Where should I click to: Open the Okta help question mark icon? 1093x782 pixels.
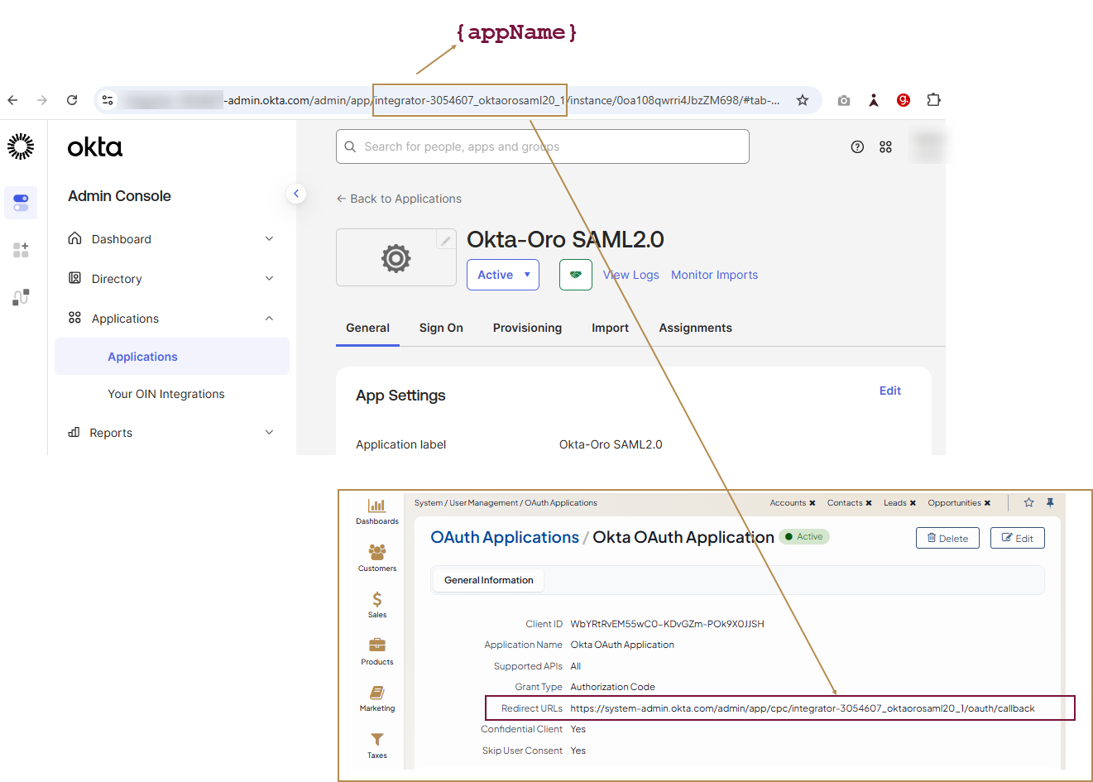857,146
